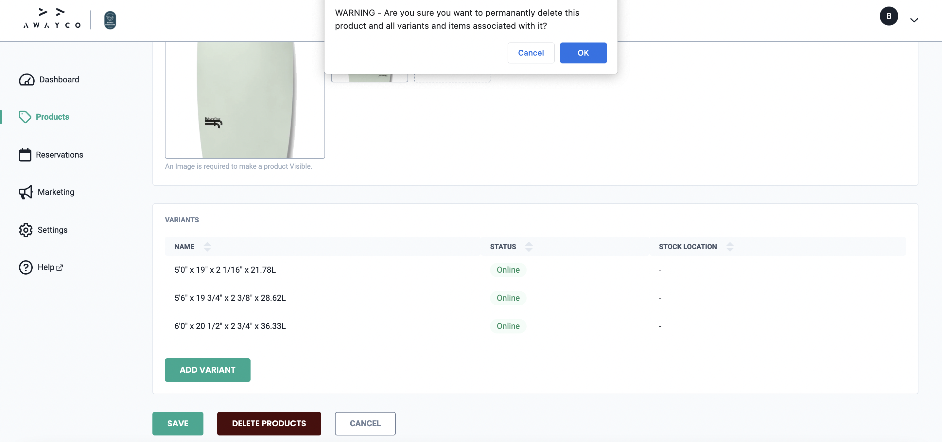Confirm deletion with OK button
The image size is (942, 442).
583,53
